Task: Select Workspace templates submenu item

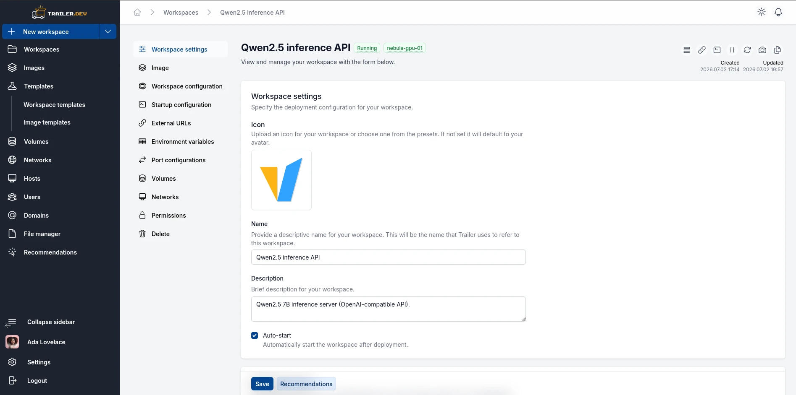Action: point(54,105)
